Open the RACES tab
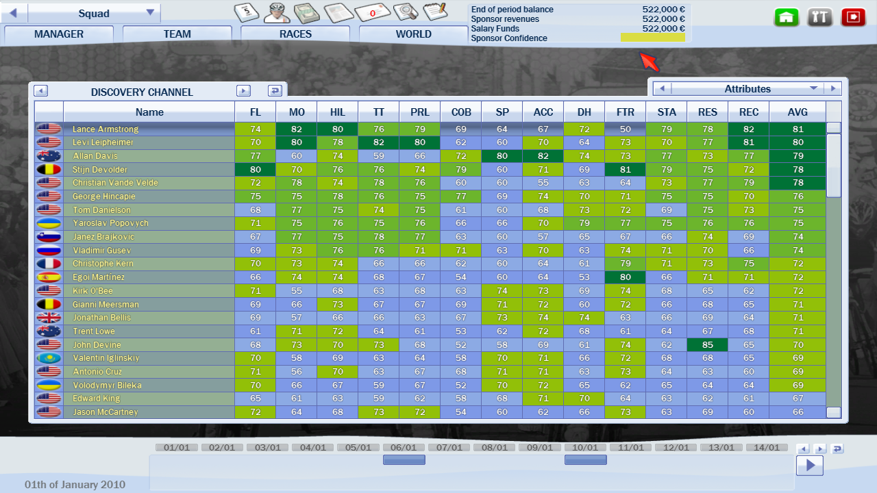 [295, 34]
